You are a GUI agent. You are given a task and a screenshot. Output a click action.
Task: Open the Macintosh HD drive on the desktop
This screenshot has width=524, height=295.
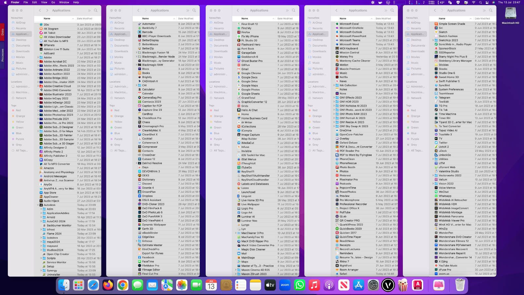[x=510, y=15]
